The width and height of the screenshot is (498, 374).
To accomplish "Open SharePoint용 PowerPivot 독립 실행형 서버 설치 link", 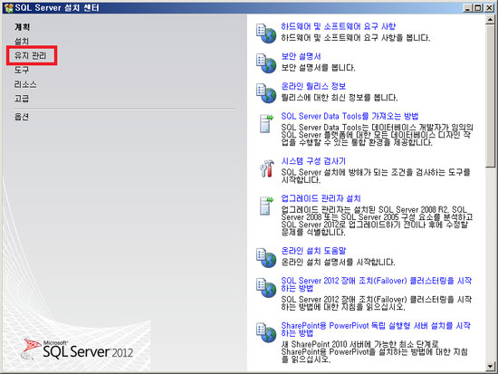I will coord(376,329).
